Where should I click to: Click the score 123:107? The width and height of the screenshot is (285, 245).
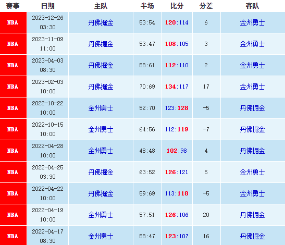(177, 236)
